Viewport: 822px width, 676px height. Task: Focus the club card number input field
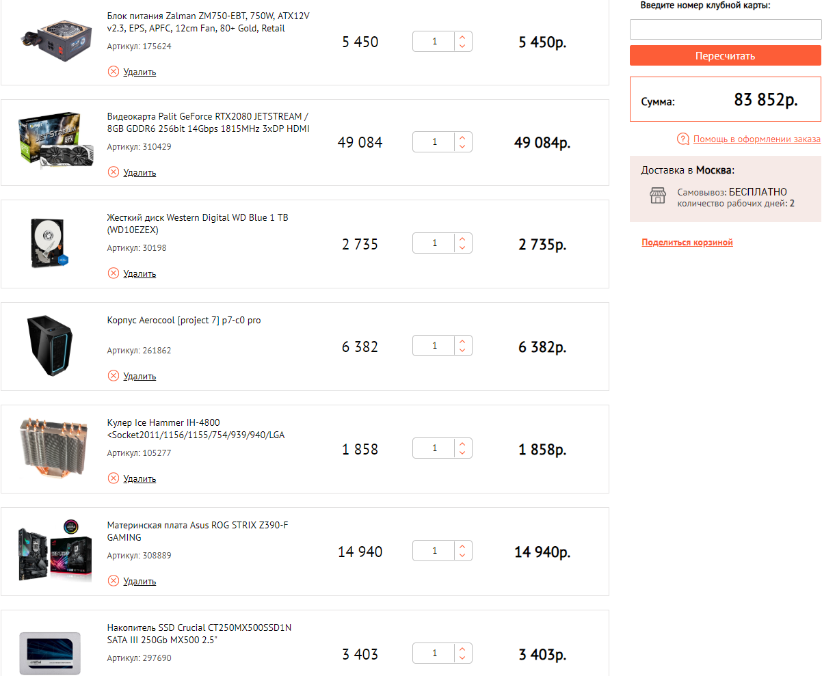point(725,29)
